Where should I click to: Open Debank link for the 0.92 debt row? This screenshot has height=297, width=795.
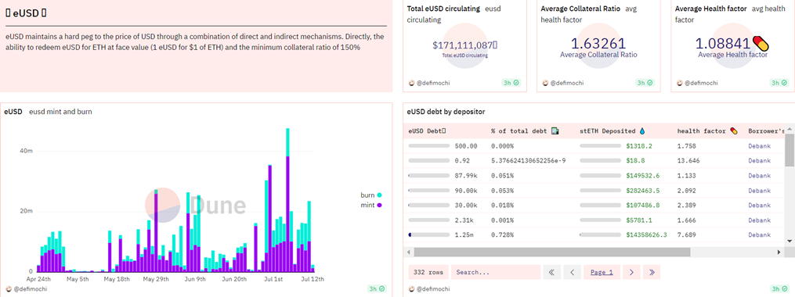[760, 161]
